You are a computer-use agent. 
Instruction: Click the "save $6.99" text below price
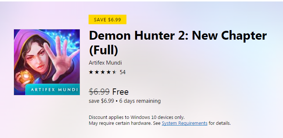click(x=101, y=101)
